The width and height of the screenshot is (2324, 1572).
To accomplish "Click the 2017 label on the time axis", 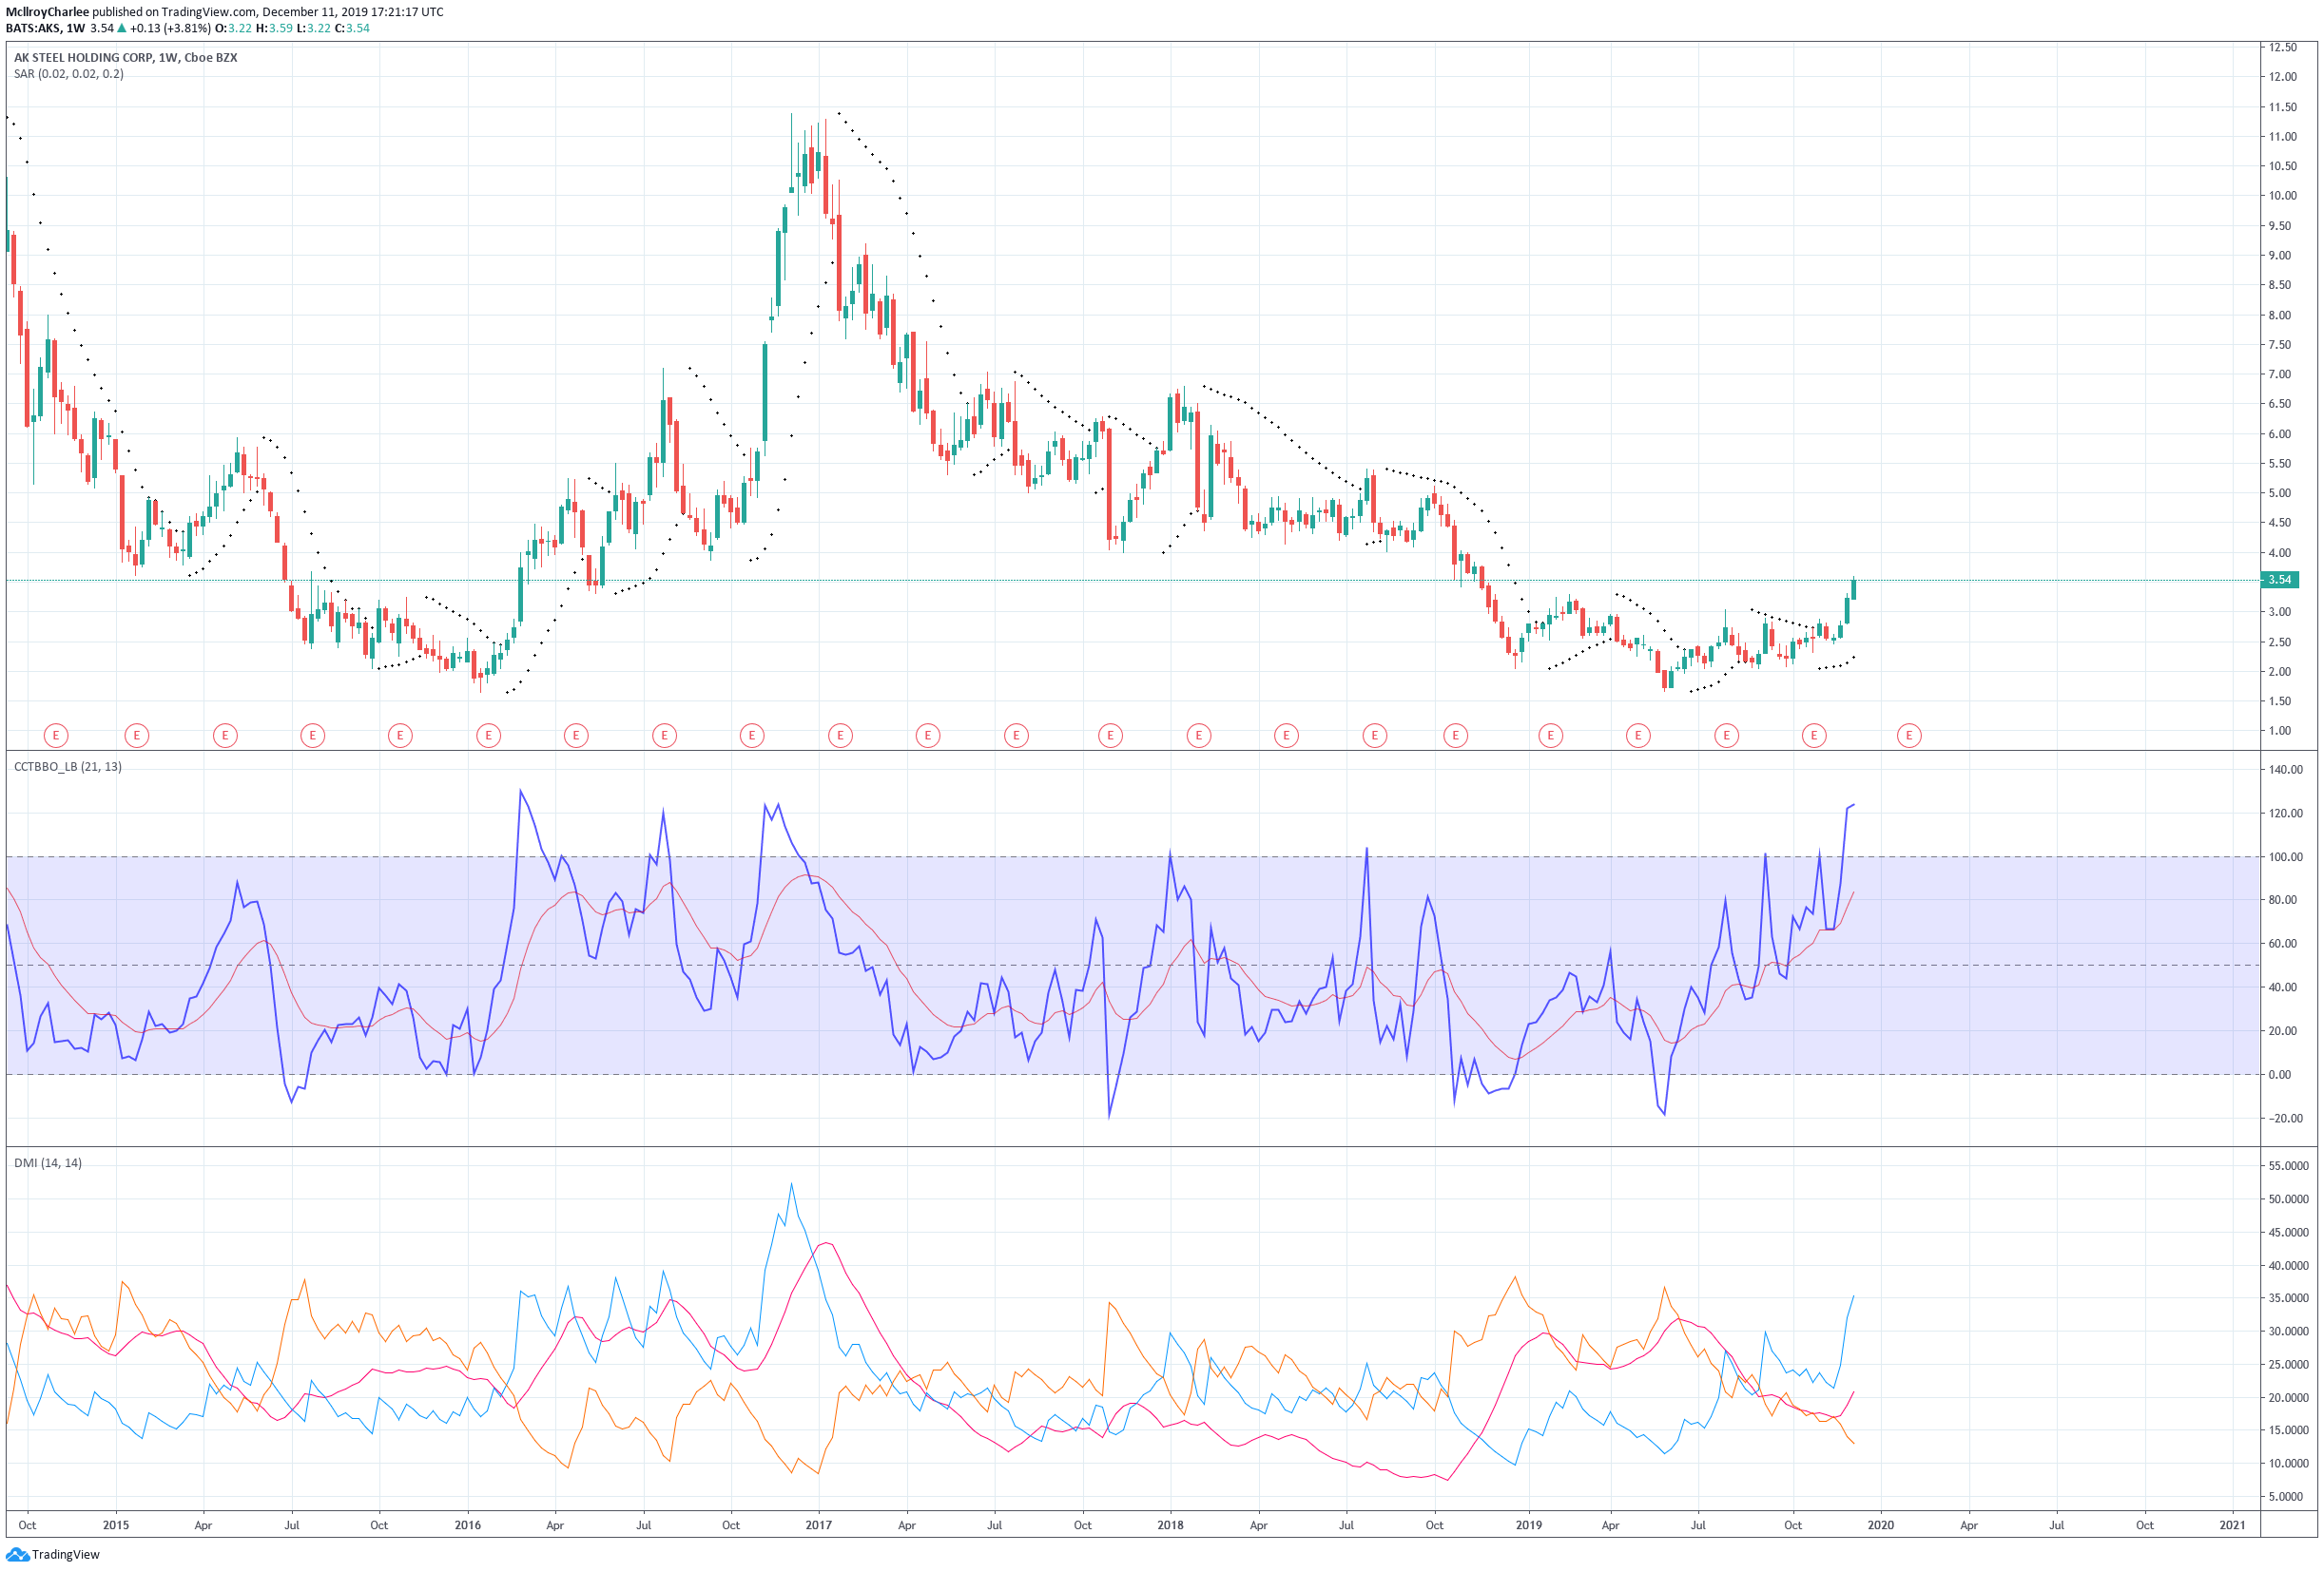I will [x=819, y=1525].
